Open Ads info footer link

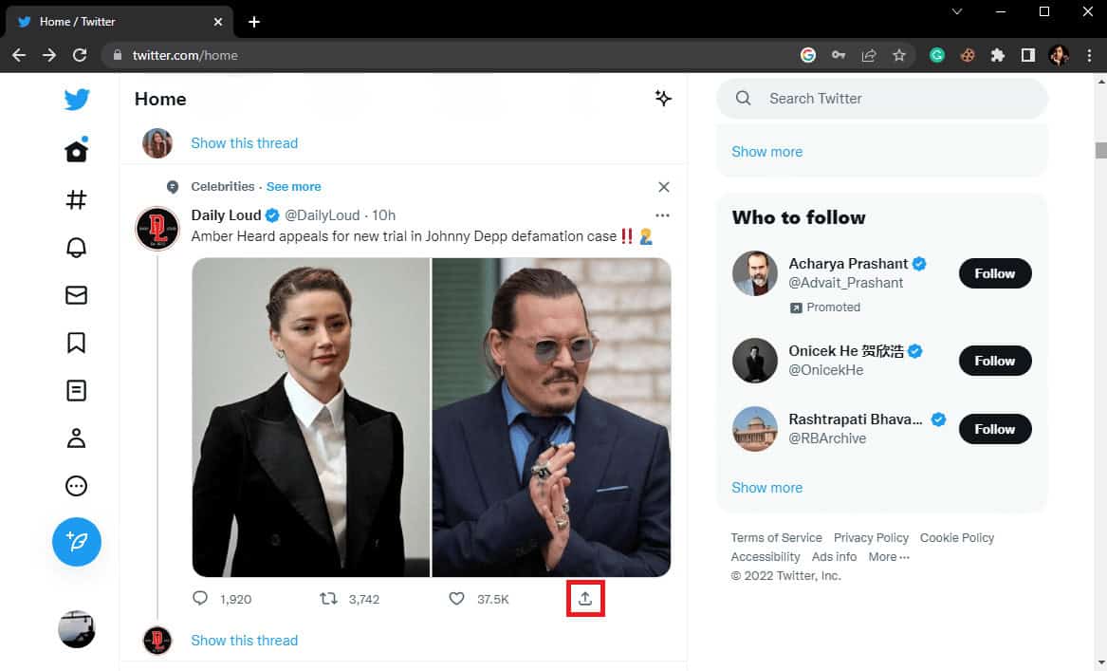point(834,556)
